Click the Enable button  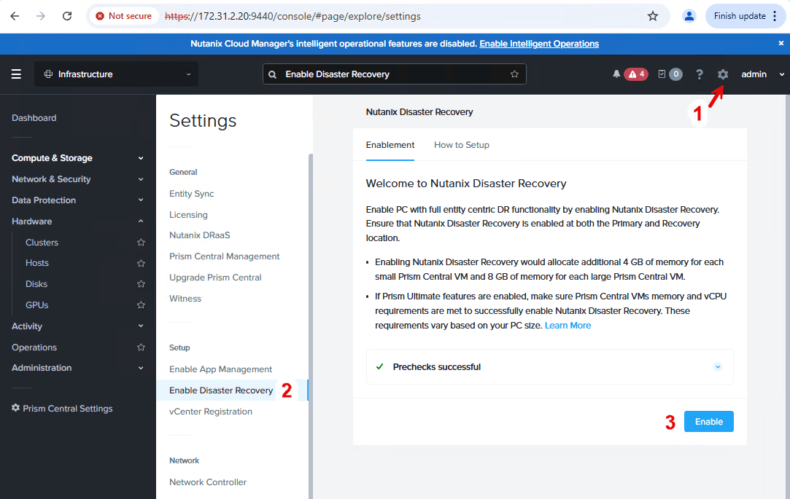[x=709, y=422]
